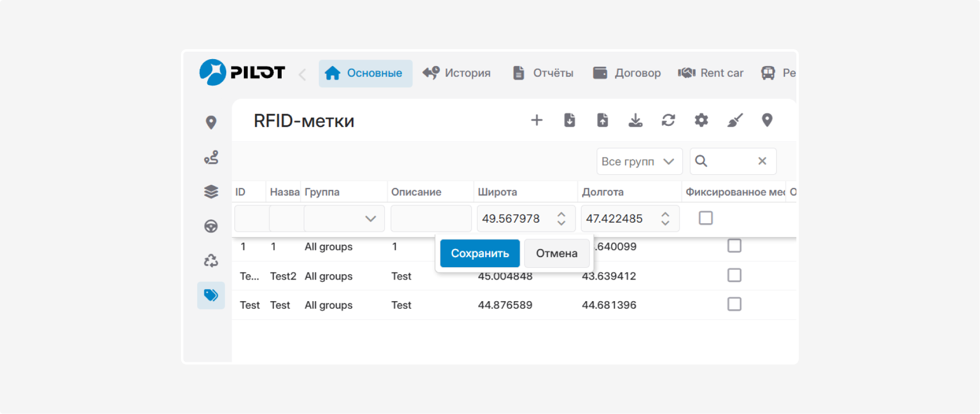This screenshot has height=414, width=980.
Task: Click the download icon
Action: pos(635,120)
